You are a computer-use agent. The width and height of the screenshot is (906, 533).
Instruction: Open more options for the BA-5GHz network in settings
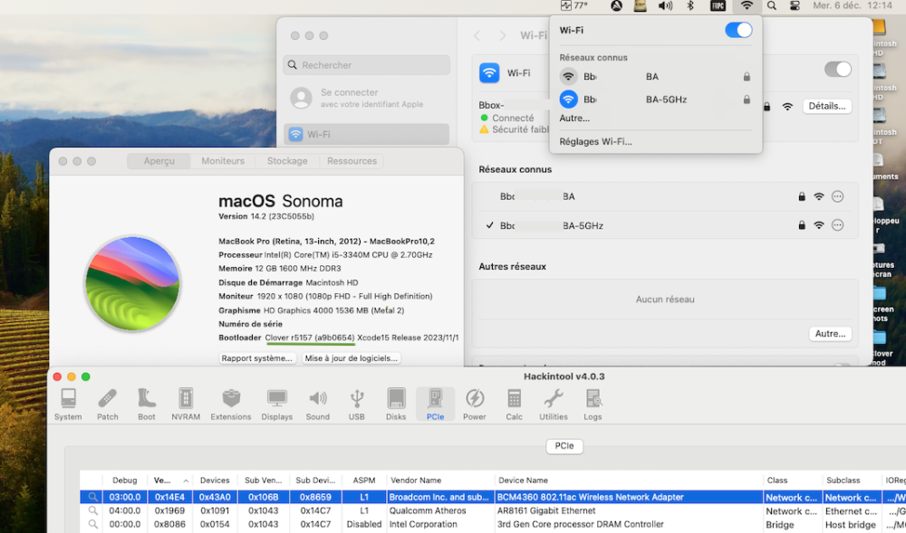coord(837,225)
